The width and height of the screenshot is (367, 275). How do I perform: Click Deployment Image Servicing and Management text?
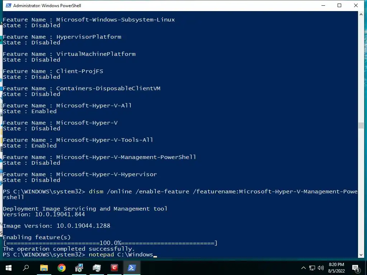pos(85,209)
